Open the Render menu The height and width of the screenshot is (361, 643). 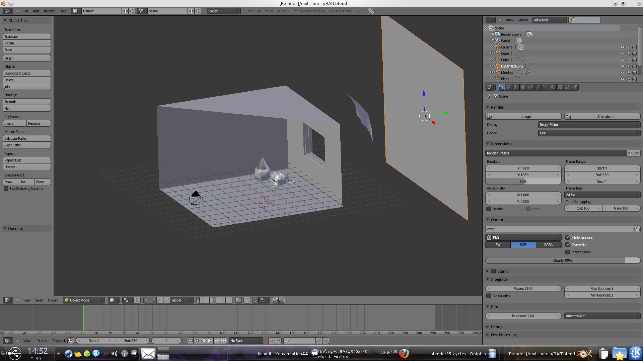coord(49,11)
